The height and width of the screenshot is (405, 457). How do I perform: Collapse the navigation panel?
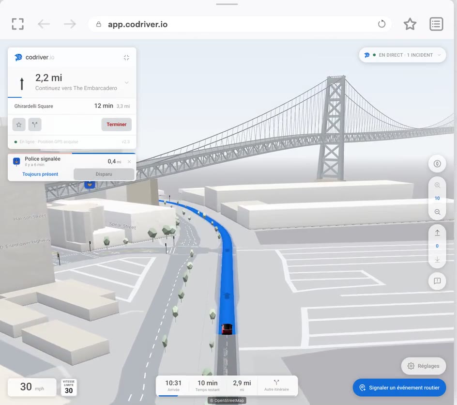126,58
